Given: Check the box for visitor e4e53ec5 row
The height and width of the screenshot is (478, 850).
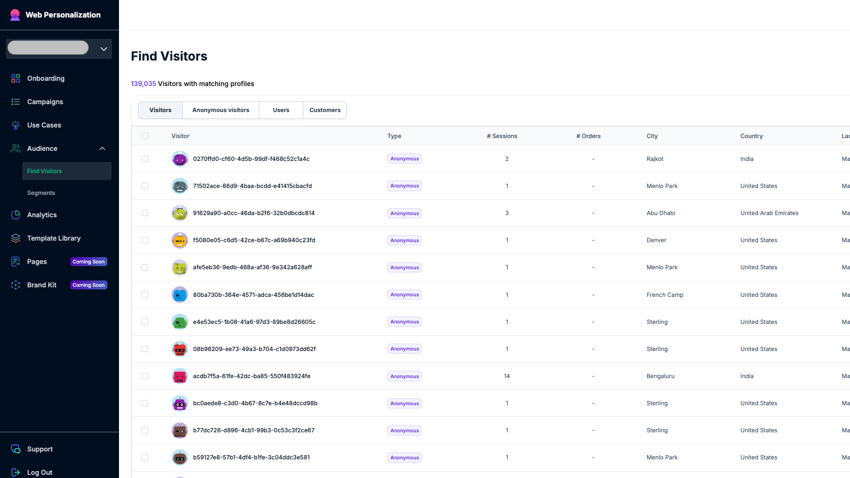Looking at the screenshot, I should (145, 322).
